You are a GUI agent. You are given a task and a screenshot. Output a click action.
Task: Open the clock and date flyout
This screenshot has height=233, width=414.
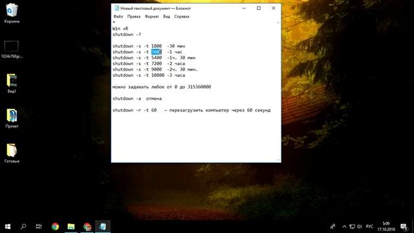coord(386,227)
